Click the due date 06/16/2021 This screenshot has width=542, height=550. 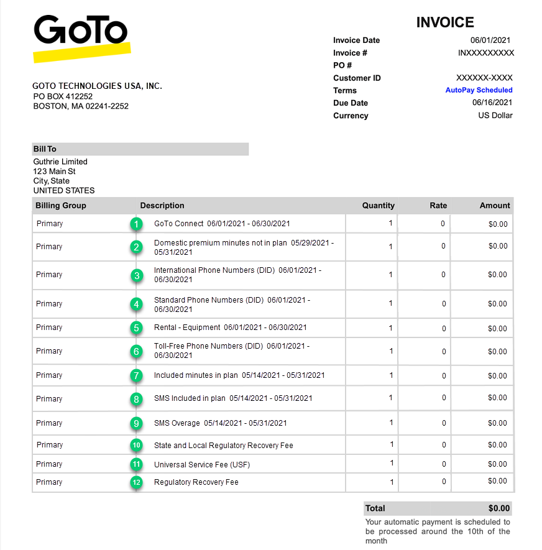pyautogui.click(x=492, y=103)
